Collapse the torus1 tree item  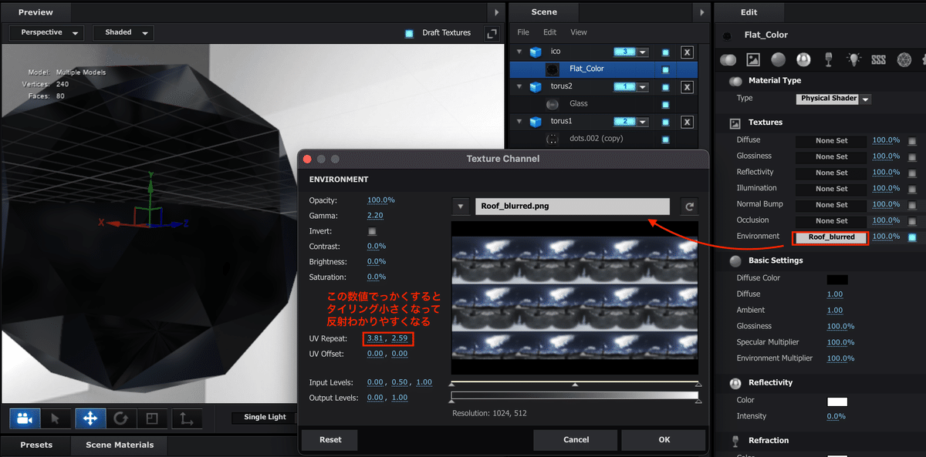[x=519, y=122]
